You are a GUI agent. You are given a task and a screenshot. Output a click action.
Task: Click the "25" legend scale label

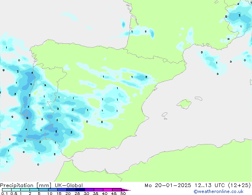point(77,193)
